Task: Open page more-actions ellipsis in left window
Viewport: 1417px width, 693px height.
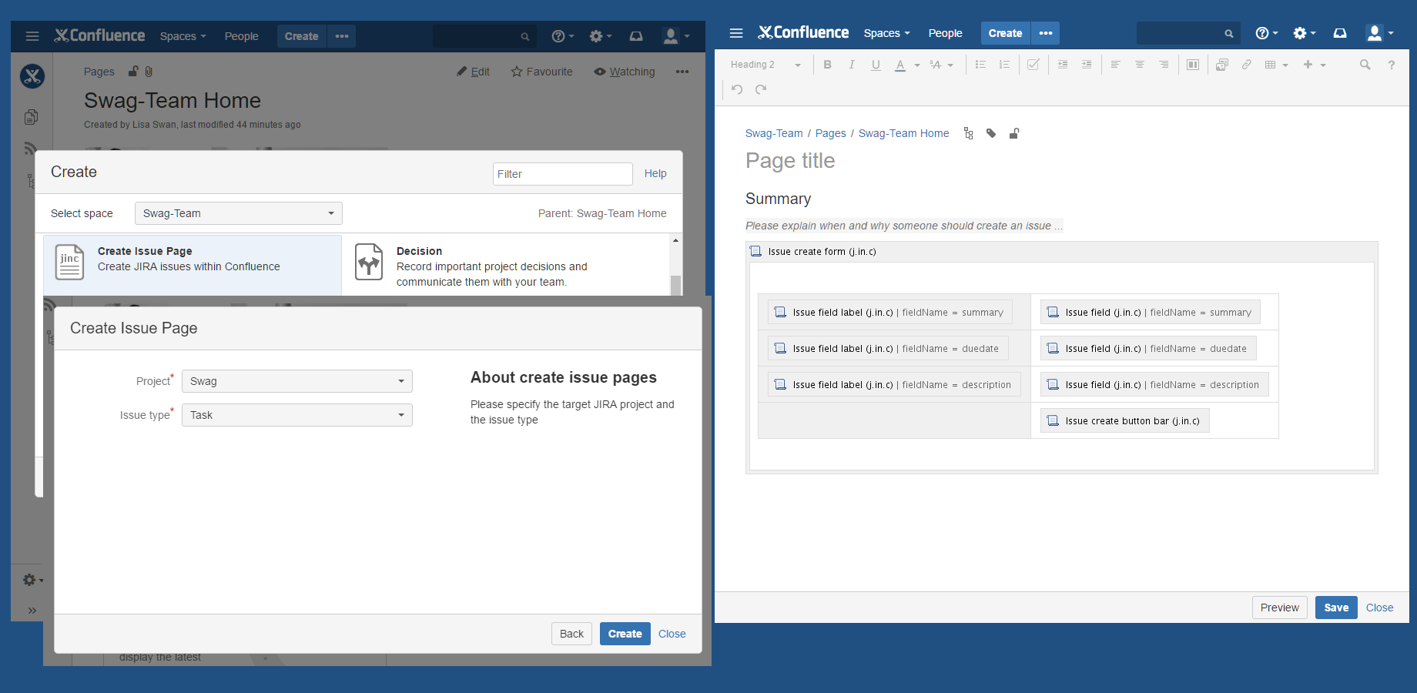Action: (x=682, y=72)
